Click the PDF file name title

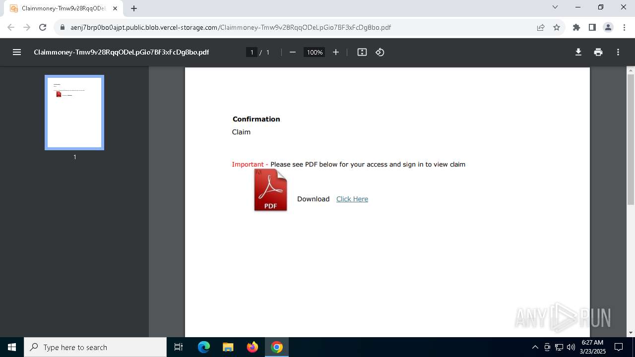(122, 52)
